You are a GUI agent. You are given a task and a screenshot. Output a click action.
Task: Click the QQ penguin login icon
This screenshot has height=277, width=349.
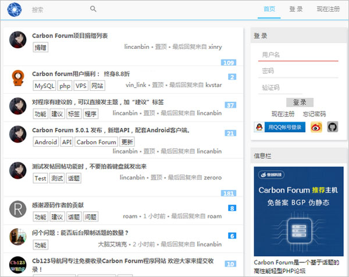click(x=259, y=127)
